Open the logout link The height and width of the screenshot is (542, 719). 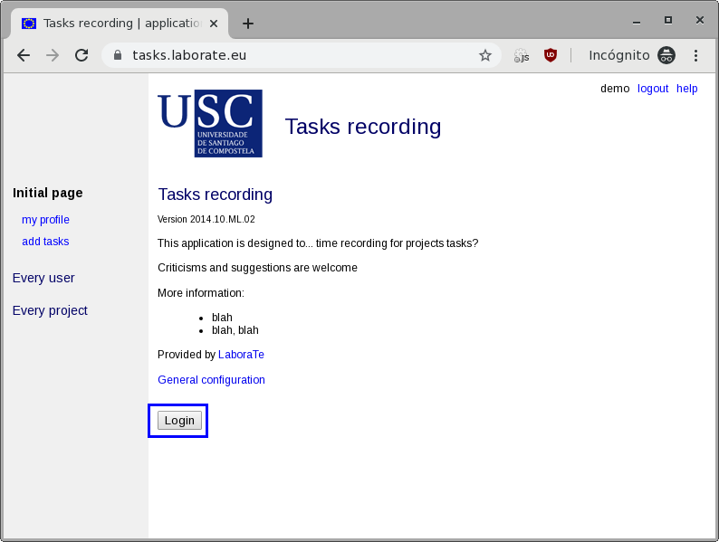point(652,89)
